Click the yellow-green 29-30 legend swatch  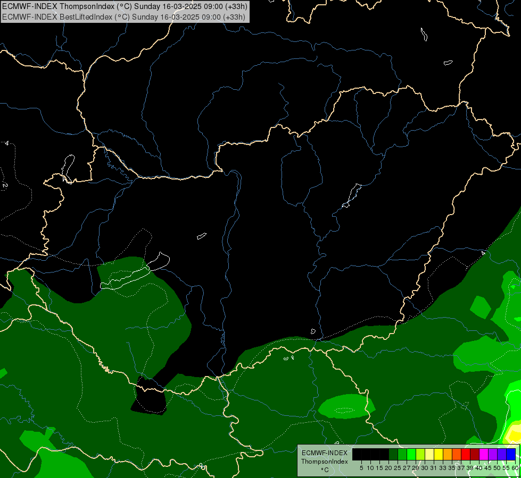(420, 454)
